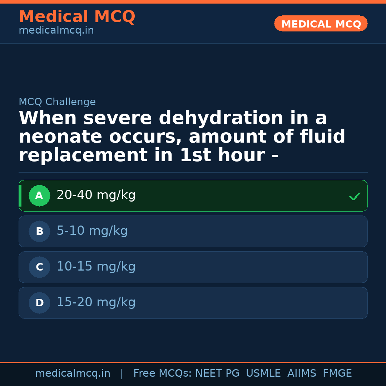Open medicalmcq.in link in the footer
Screen dimensions: 386x386
(x=73, y=373)
